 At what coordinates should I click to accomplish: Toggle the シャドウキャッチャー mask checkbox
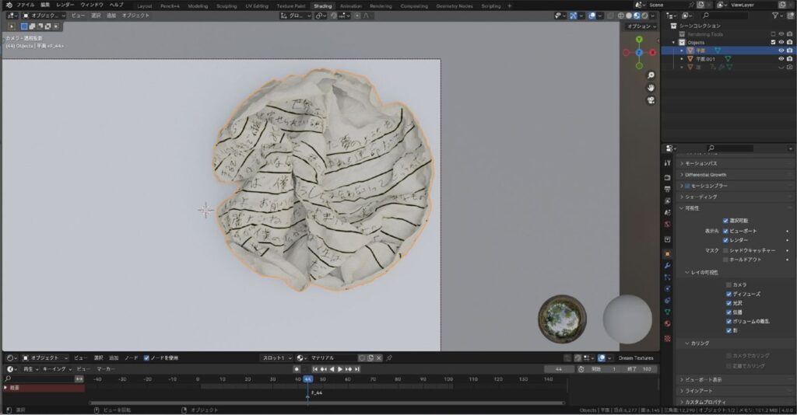(x=725, y=250)
